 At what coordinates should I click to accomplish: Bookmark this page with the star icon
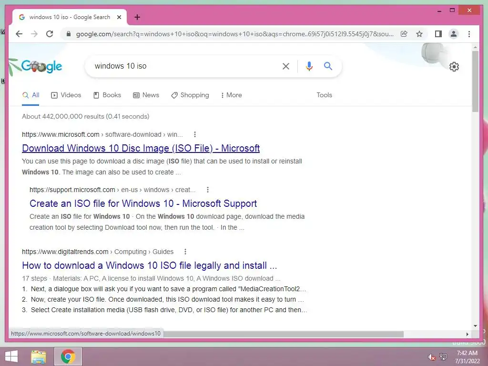pos(419,34)
